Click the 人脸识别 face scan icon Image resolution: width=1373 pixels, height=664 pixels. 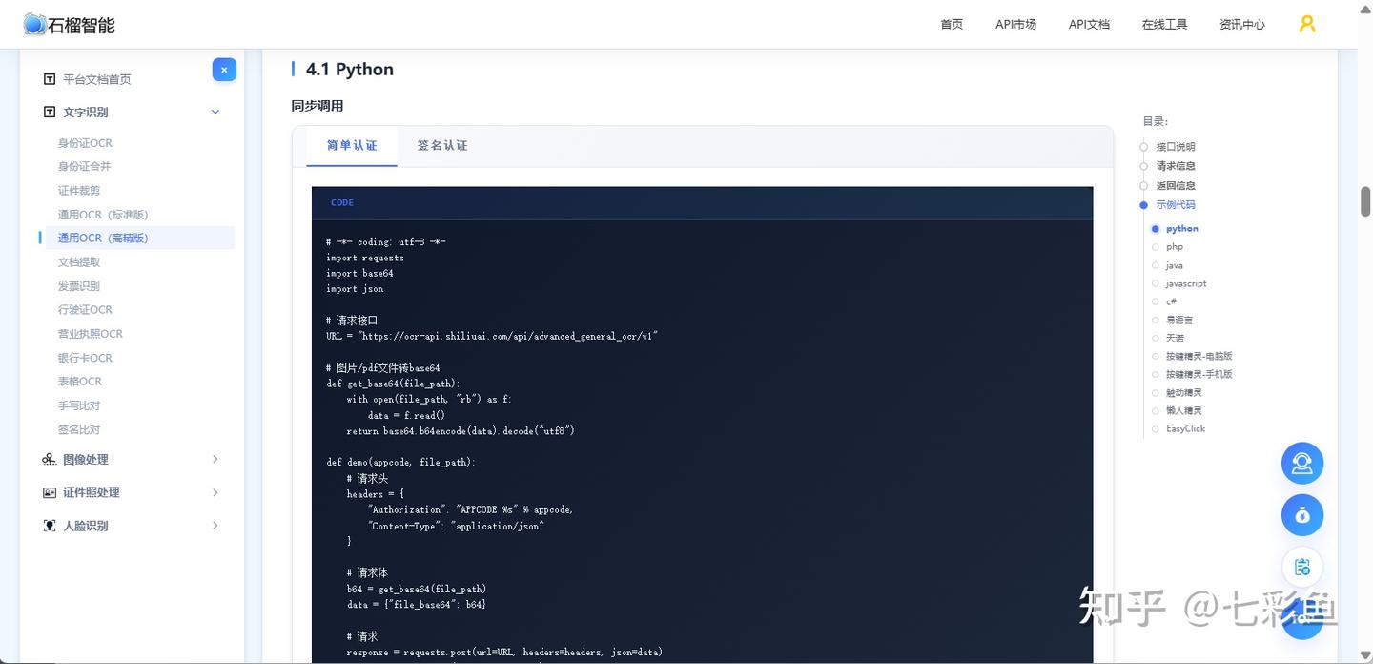[x=50, y=526]
